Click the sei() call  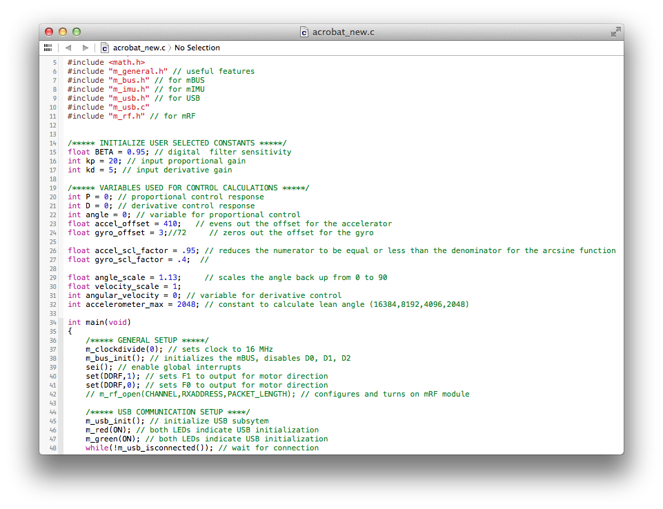click(x=99, y=368)
